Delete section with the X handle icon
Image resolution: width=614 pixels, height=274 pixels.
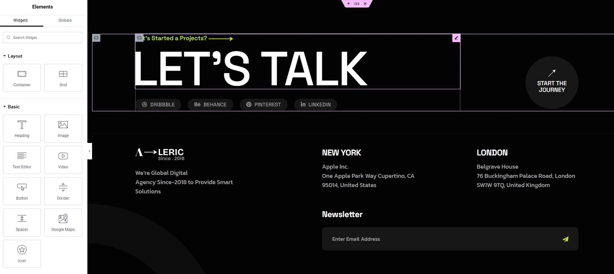365,3
